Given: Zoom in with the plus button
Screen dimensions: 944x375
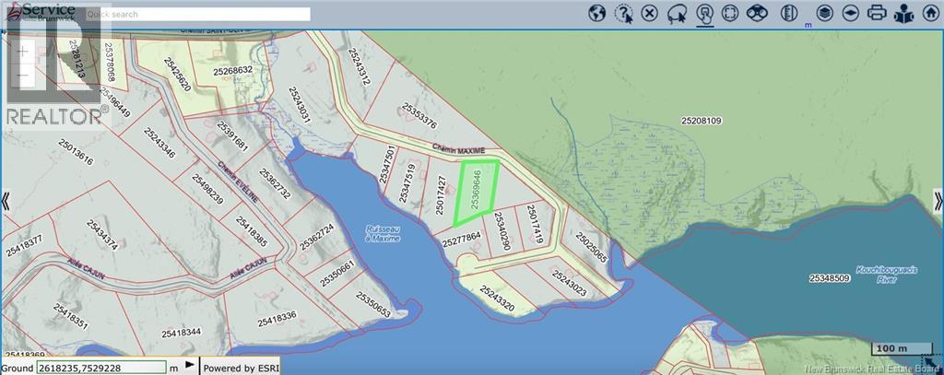Looking at the screenshot, I should 23,52.
